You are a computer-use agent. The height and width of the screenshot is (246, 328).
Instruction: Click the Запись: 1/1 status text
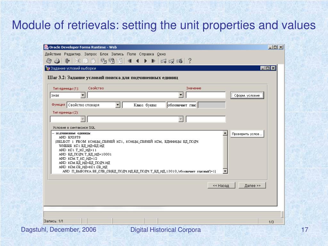pyautogui.click(x=53, y=221)
